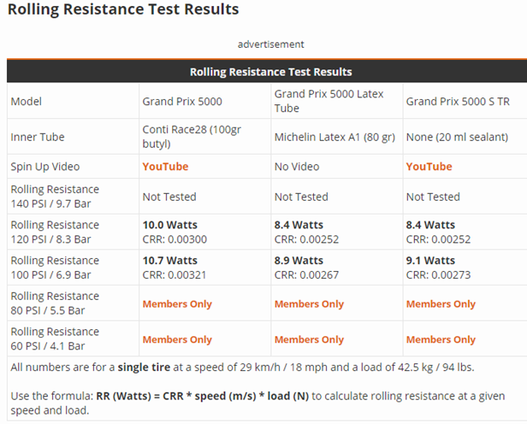Click the None (20 ml sealant) cell
This screenshot has height=424, width=527.
457,137
